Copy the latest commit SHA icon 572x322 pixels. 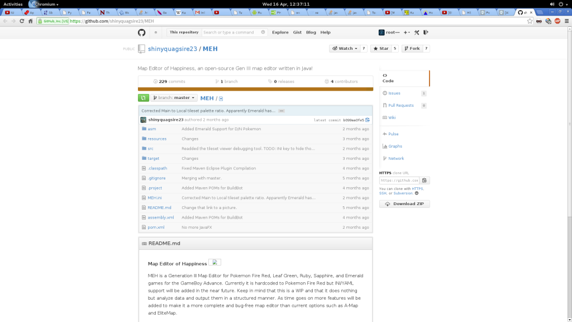tap(368, 120)
